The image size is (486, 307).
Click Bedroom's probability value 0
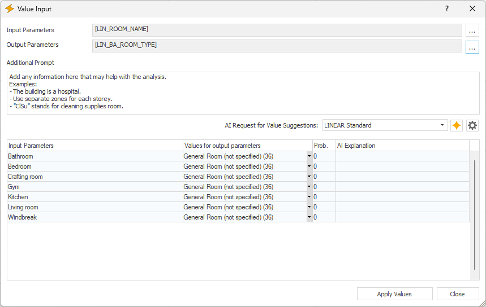coord(324,166)
